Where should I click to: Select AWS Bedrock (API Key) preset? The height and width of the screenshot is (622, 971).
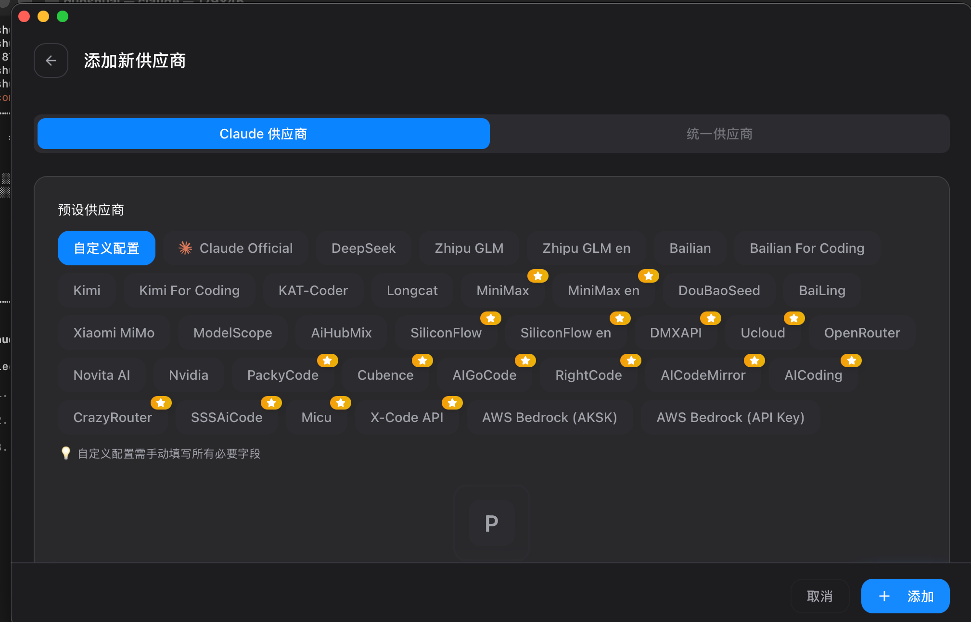point(730,417)
